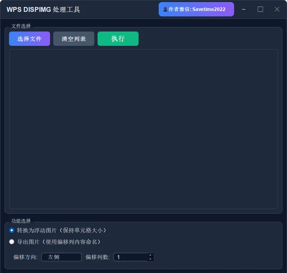Run processing with the 执行 button
Viewport: 287px width, 273px height.
pyautogui.click(x=118, y=38)
